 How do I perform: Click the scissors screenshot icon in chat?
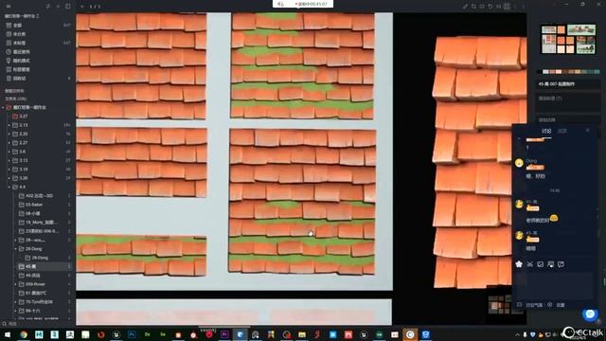[530, 264]
